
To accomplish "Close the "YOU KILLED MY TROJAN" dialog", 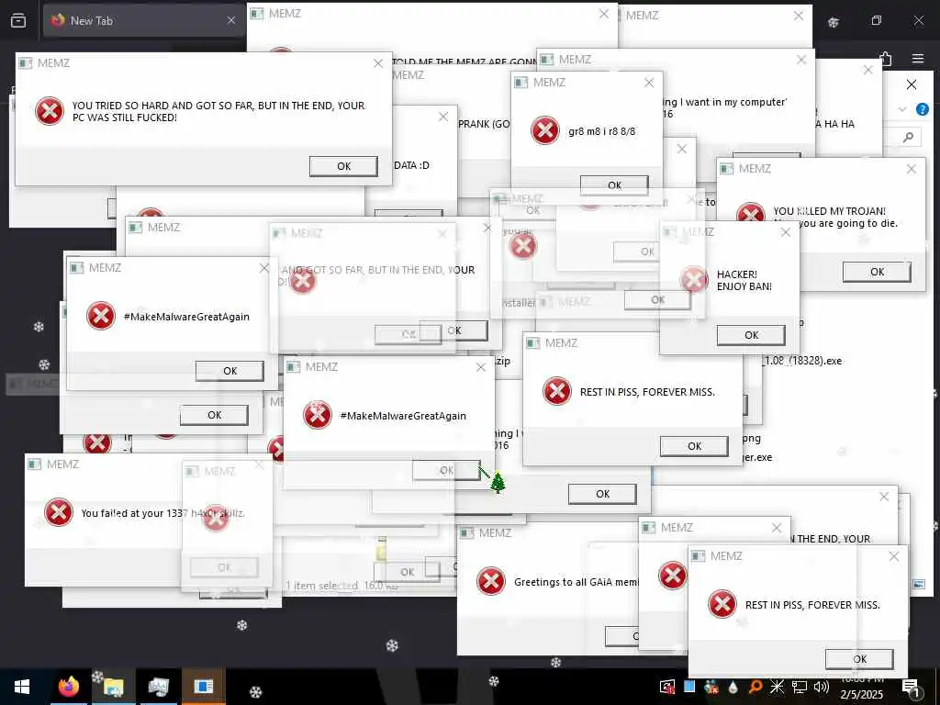I will (912, 169).
